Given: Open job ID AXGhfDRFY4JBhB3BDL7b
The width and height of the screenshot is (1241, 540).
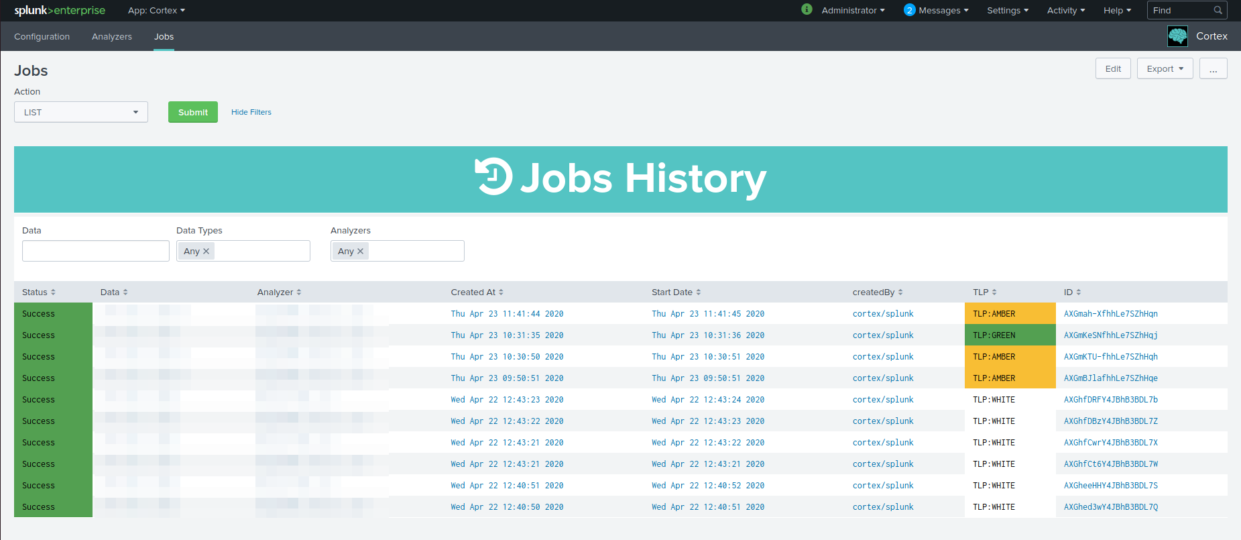Looking at the screenshot, I should (x=1110, y=399).
